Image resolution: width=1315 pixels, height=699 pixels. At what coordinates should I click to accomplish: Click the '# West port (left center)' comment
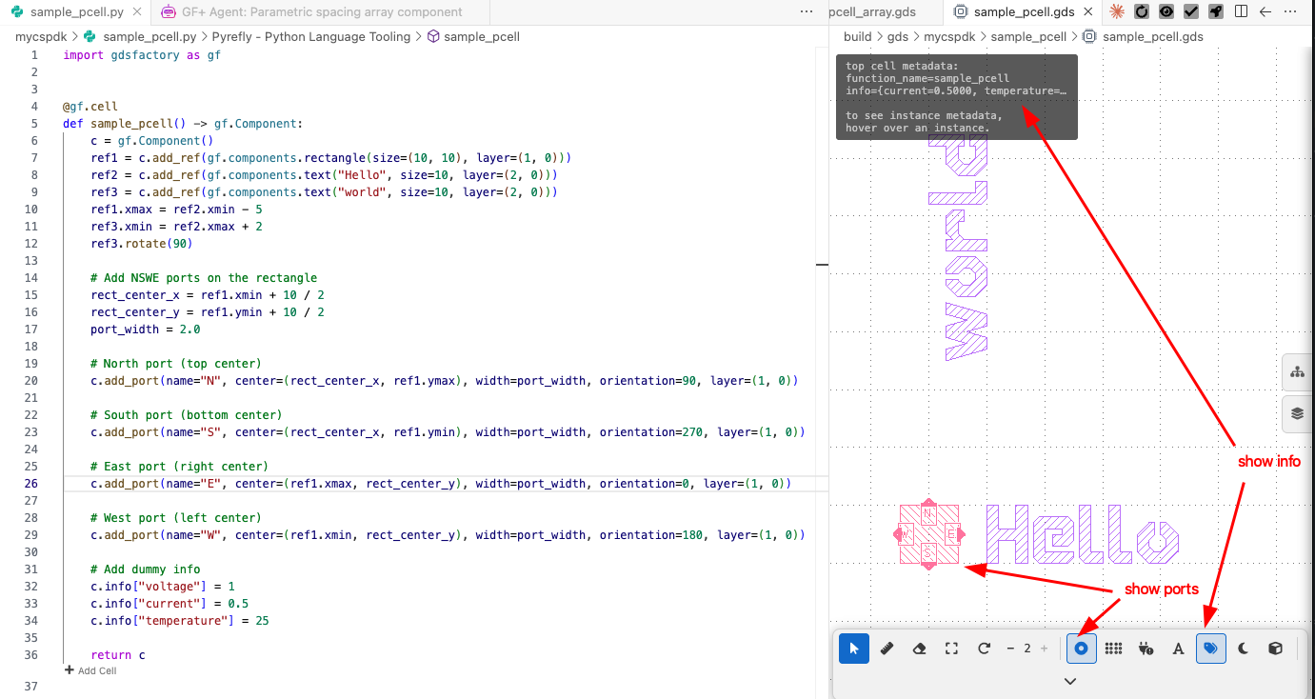[x=176, y=518]
